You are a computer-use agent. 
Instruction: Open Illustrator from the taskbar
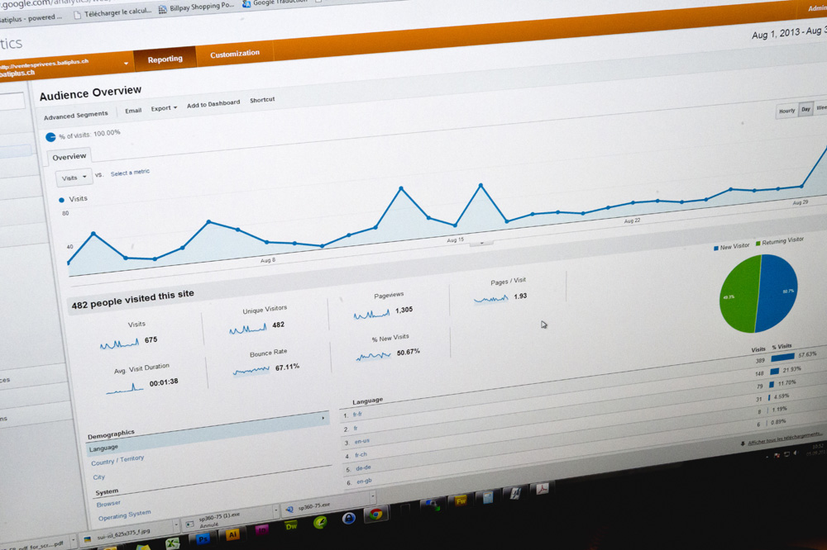click(232, 535)
